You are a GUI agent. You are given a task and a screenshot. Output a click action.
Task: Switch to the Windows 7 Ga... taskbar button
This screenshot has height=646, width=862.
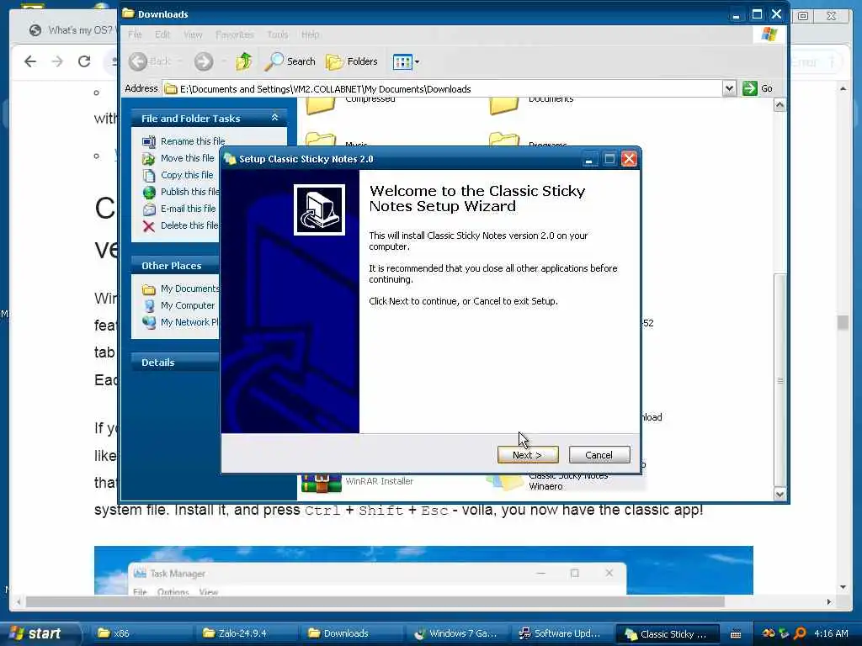(457, 633)
